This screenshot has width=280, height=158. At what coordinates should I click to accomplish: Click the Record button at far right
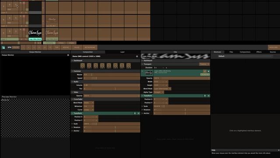(274, 47)
